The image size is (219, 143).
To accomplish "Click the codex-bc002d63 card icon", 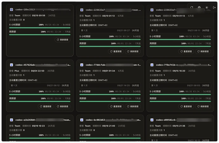I will 82,120.
